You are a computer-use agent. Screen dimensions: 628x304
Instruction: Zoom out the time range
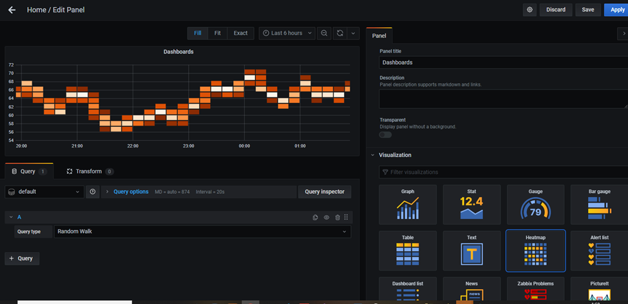(x=324, y=33)
